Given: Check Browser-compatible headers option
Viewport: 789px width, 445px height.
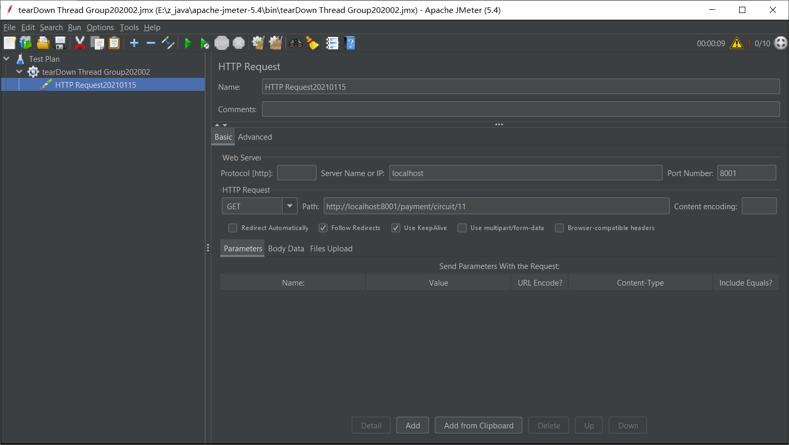Looking at the screenshot, I should point(559,228).
